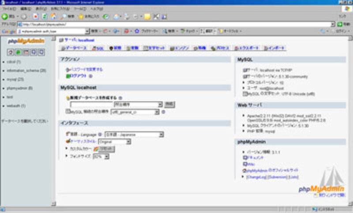
Task: Click the green Log out icon in left panel
Action: click(x=18, y=52)
